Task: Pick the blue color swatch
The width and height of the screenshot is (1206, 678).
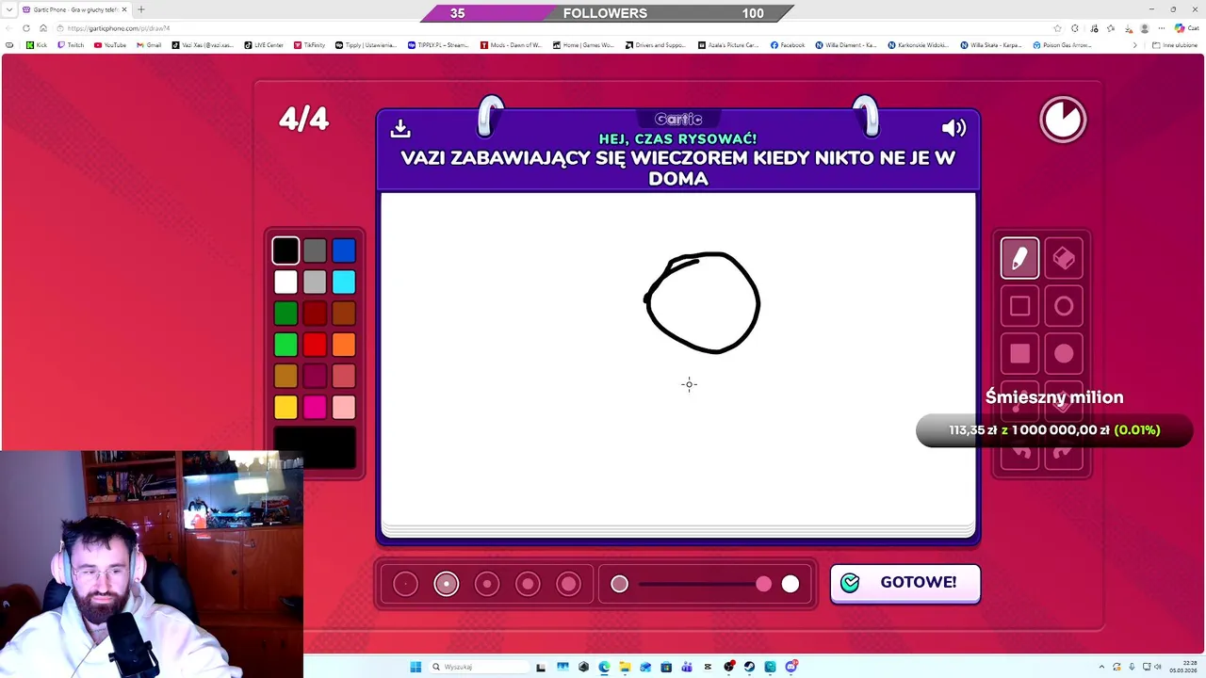Action: point(344,250)
